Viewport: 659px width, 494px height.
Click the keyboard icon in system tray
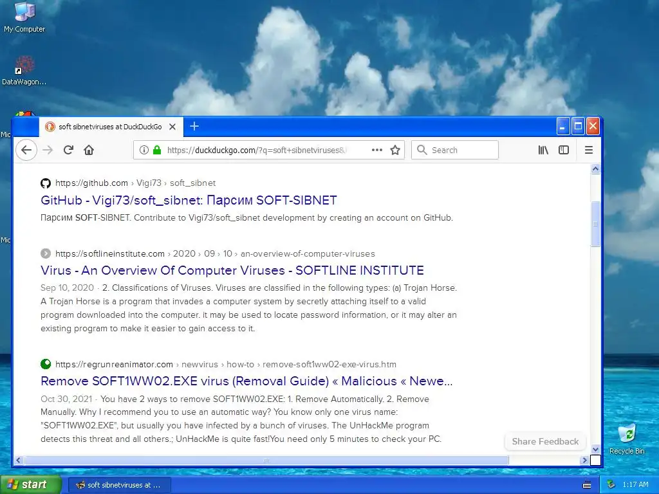(x=587, y=485)
